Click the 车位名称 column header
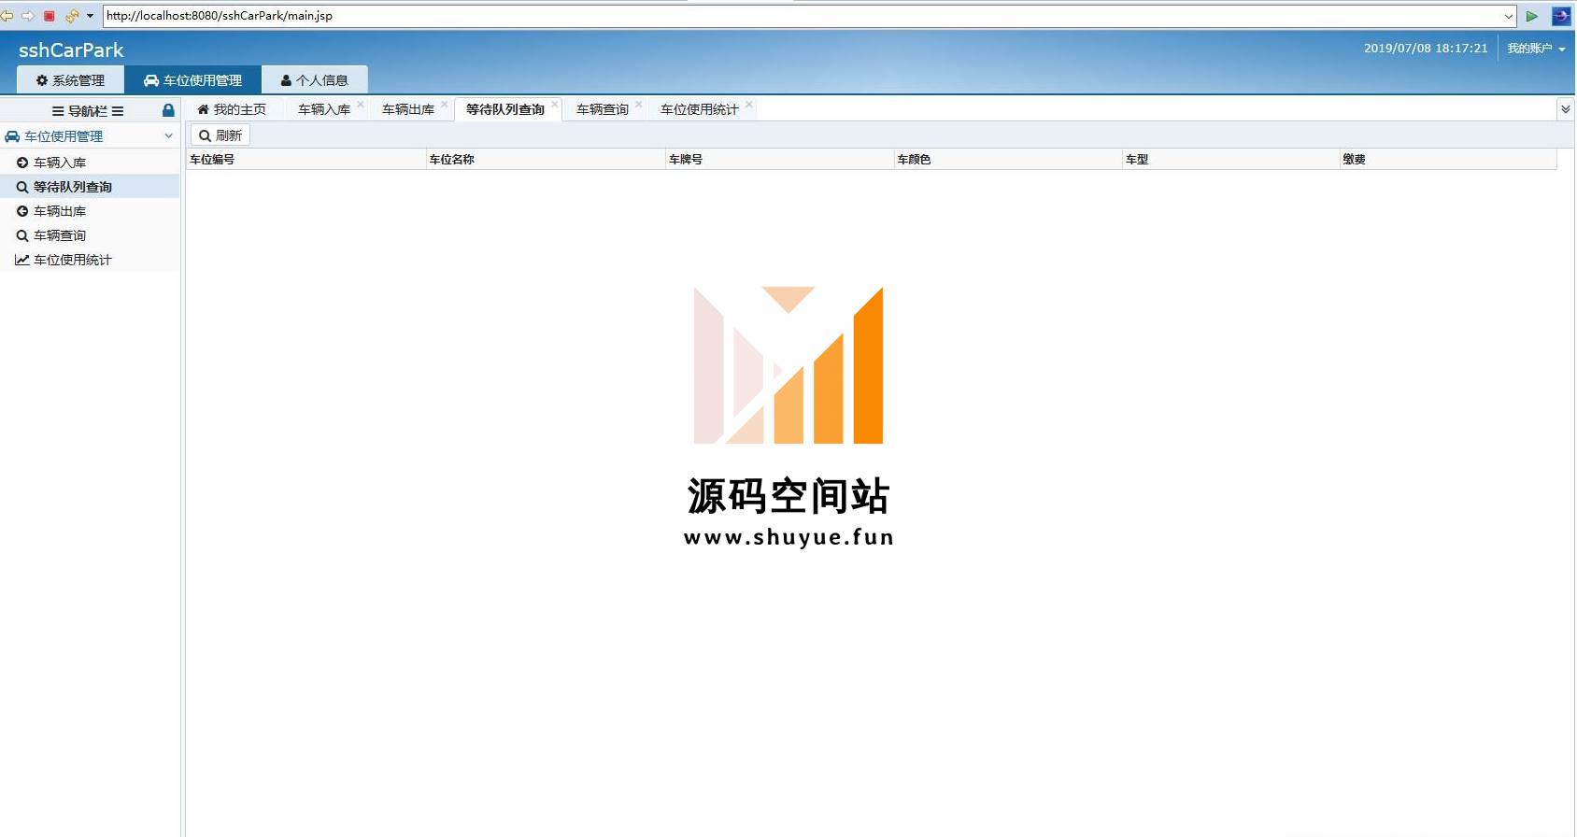 (546, 160)
